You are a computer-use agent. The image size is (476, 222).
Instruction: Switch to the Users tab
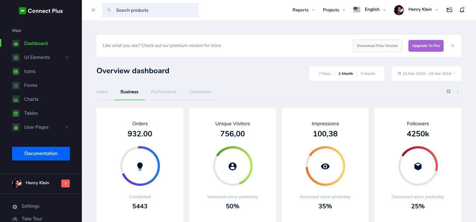102,92
